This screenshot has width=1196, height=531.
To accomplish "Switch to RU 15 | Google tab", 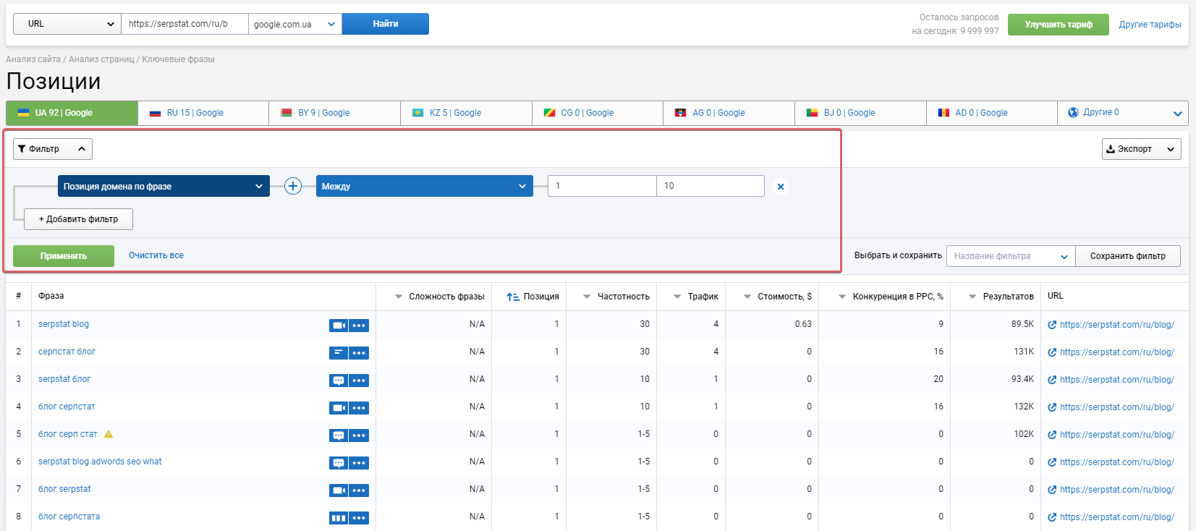I will 203,113.
